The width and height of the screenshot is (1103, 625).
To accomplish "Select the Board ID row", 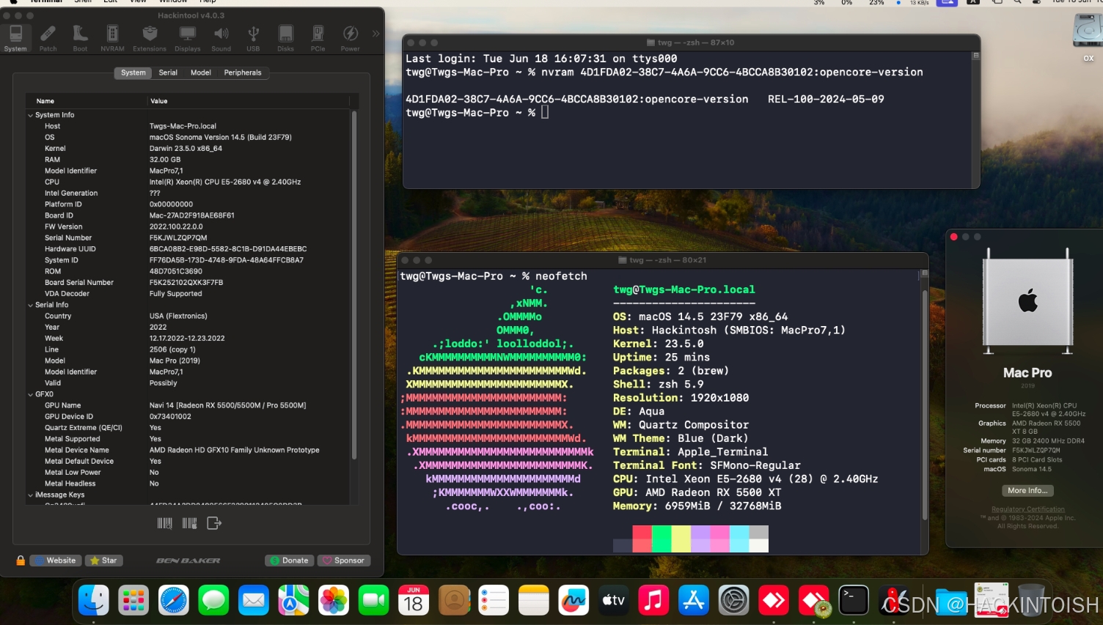I will pos(188,215).
